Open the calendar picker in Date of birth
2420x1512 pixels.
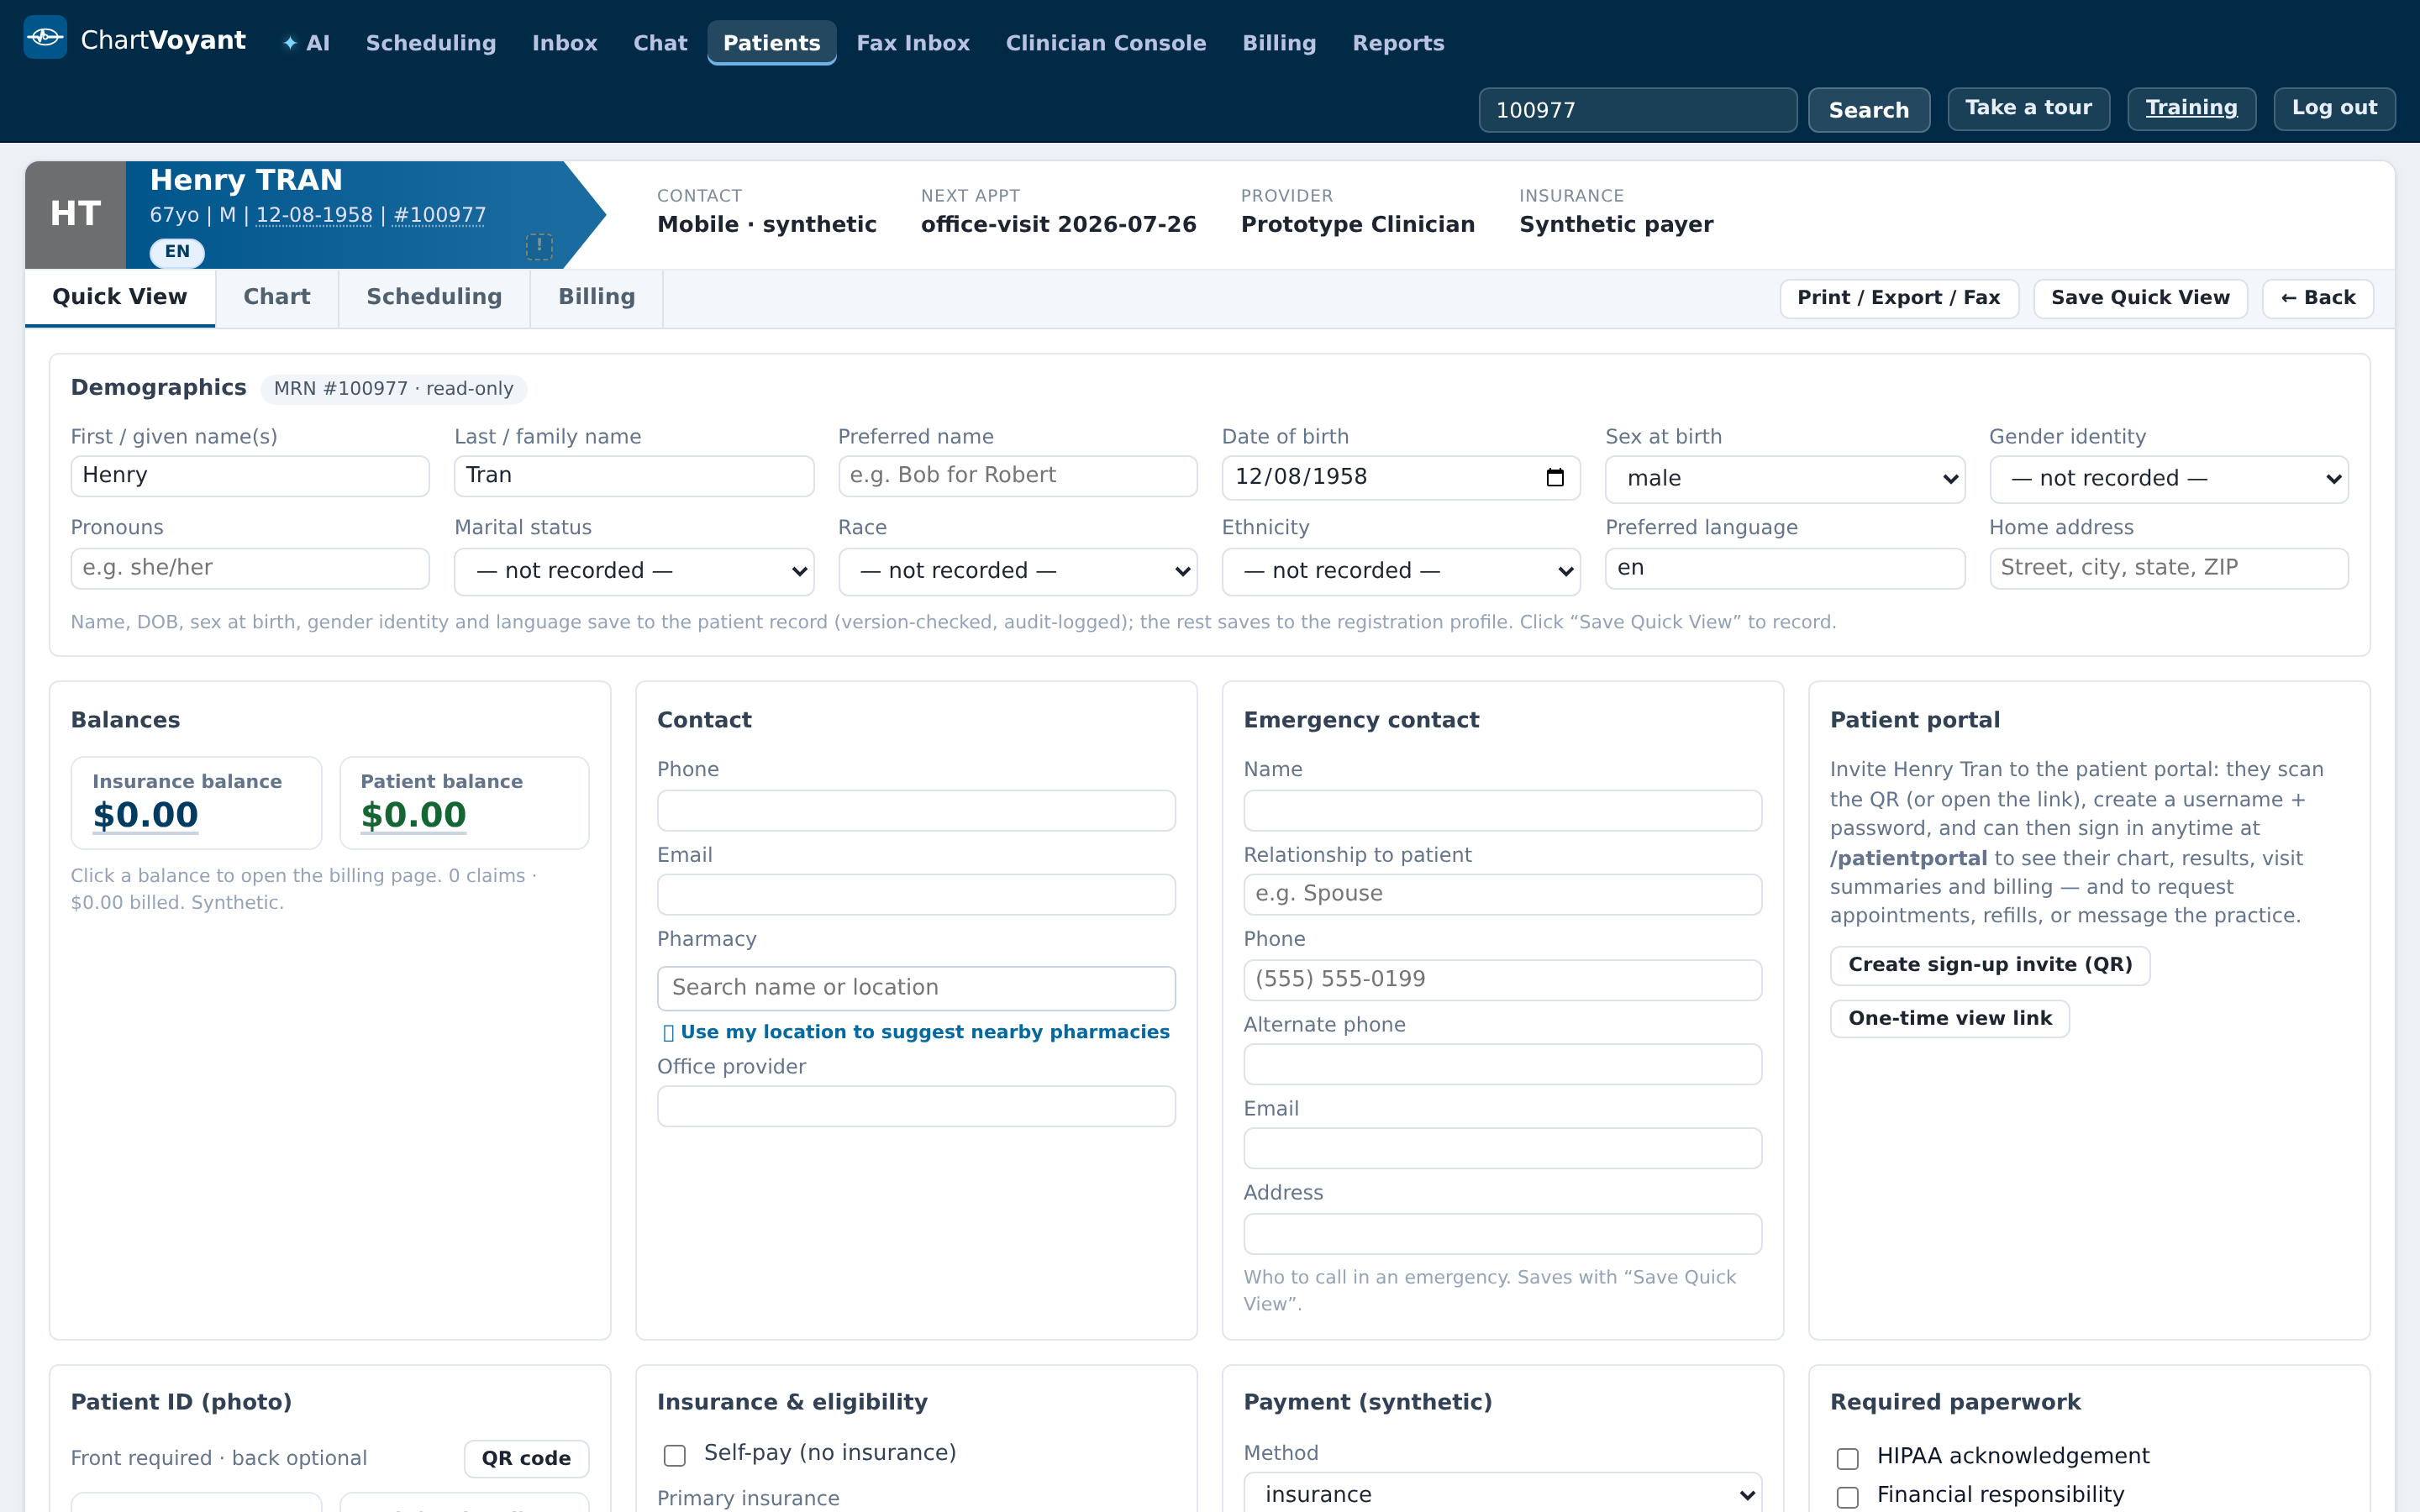point(1555,477)
